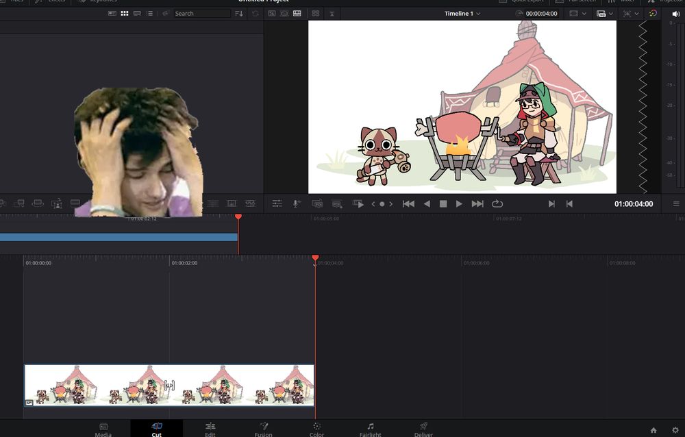Stop playback

click(443, 203)
